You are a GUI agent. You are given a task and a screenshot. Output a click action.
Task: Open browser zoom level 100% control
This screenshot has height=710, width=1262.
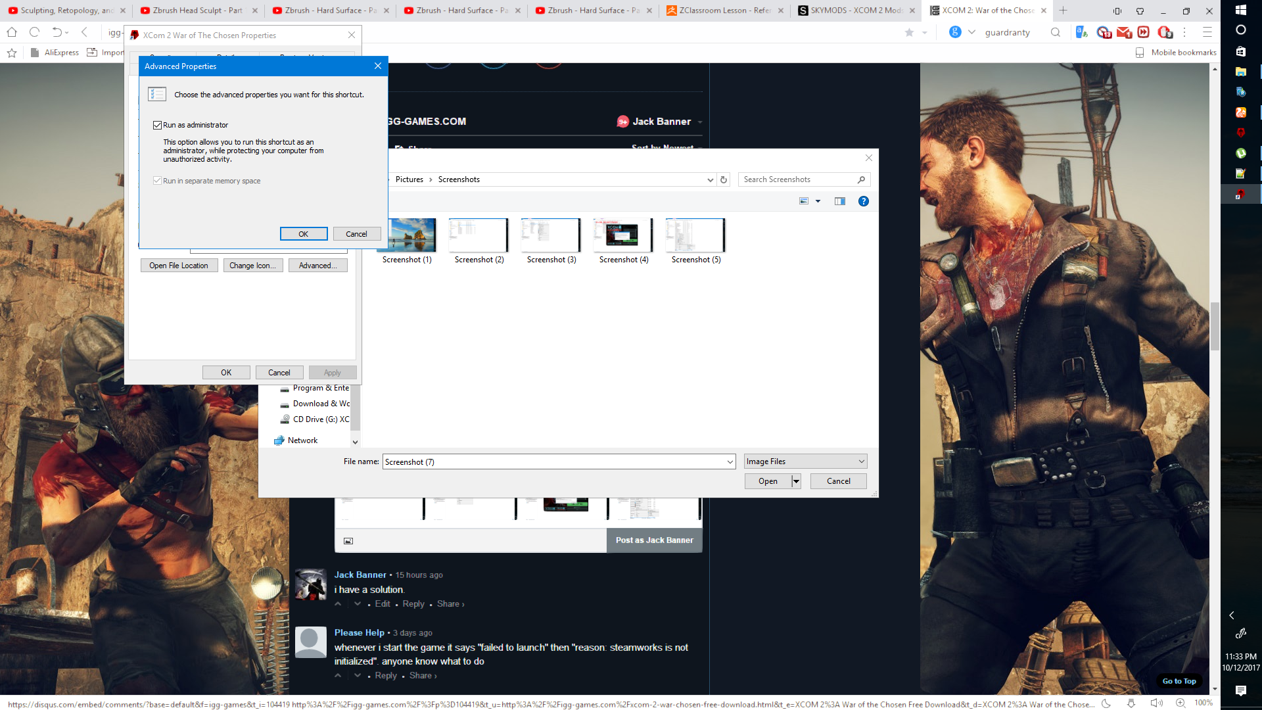1204,703
